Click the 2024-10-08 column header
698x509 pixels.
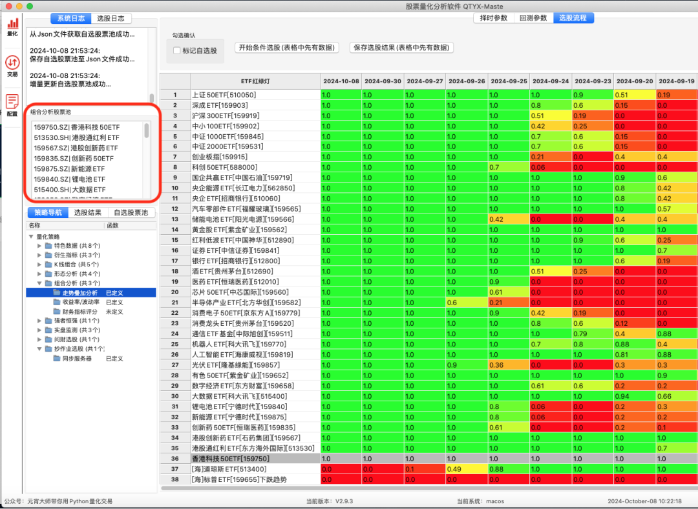click(341, 81)
